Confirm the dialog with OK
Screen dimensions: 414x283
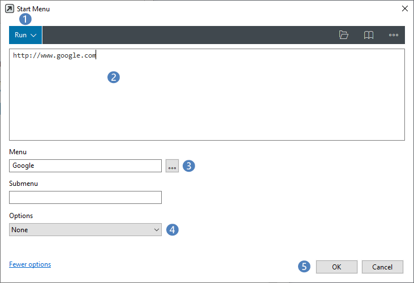(x=337, y=267)
